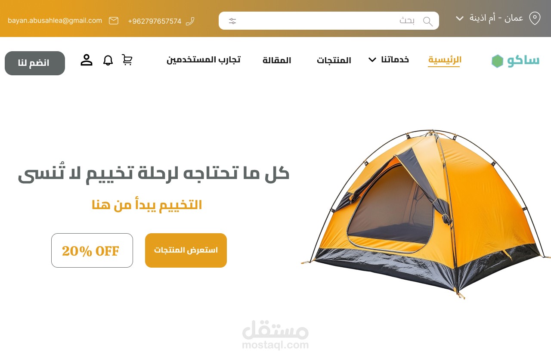
Task: Click the 20% OFF button
Action: click(x=92, y=250)
